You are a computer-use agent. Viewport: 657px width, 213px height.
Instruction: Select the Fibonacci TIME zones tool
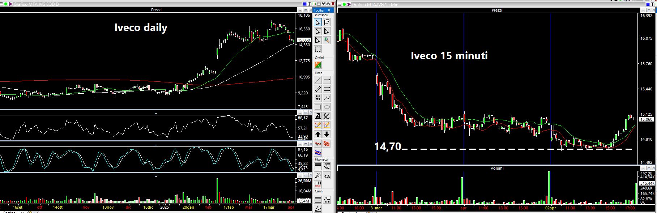(317, 184)
